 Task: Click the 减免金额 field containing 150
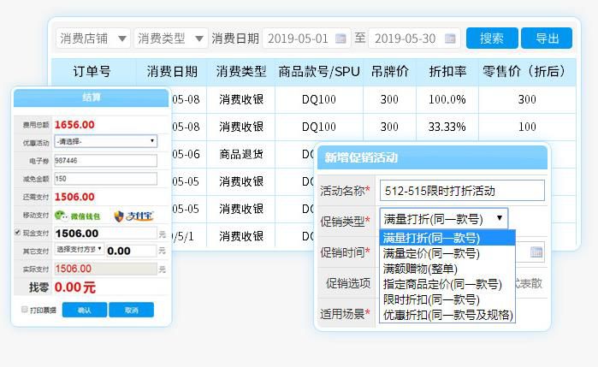pos(105,179)
